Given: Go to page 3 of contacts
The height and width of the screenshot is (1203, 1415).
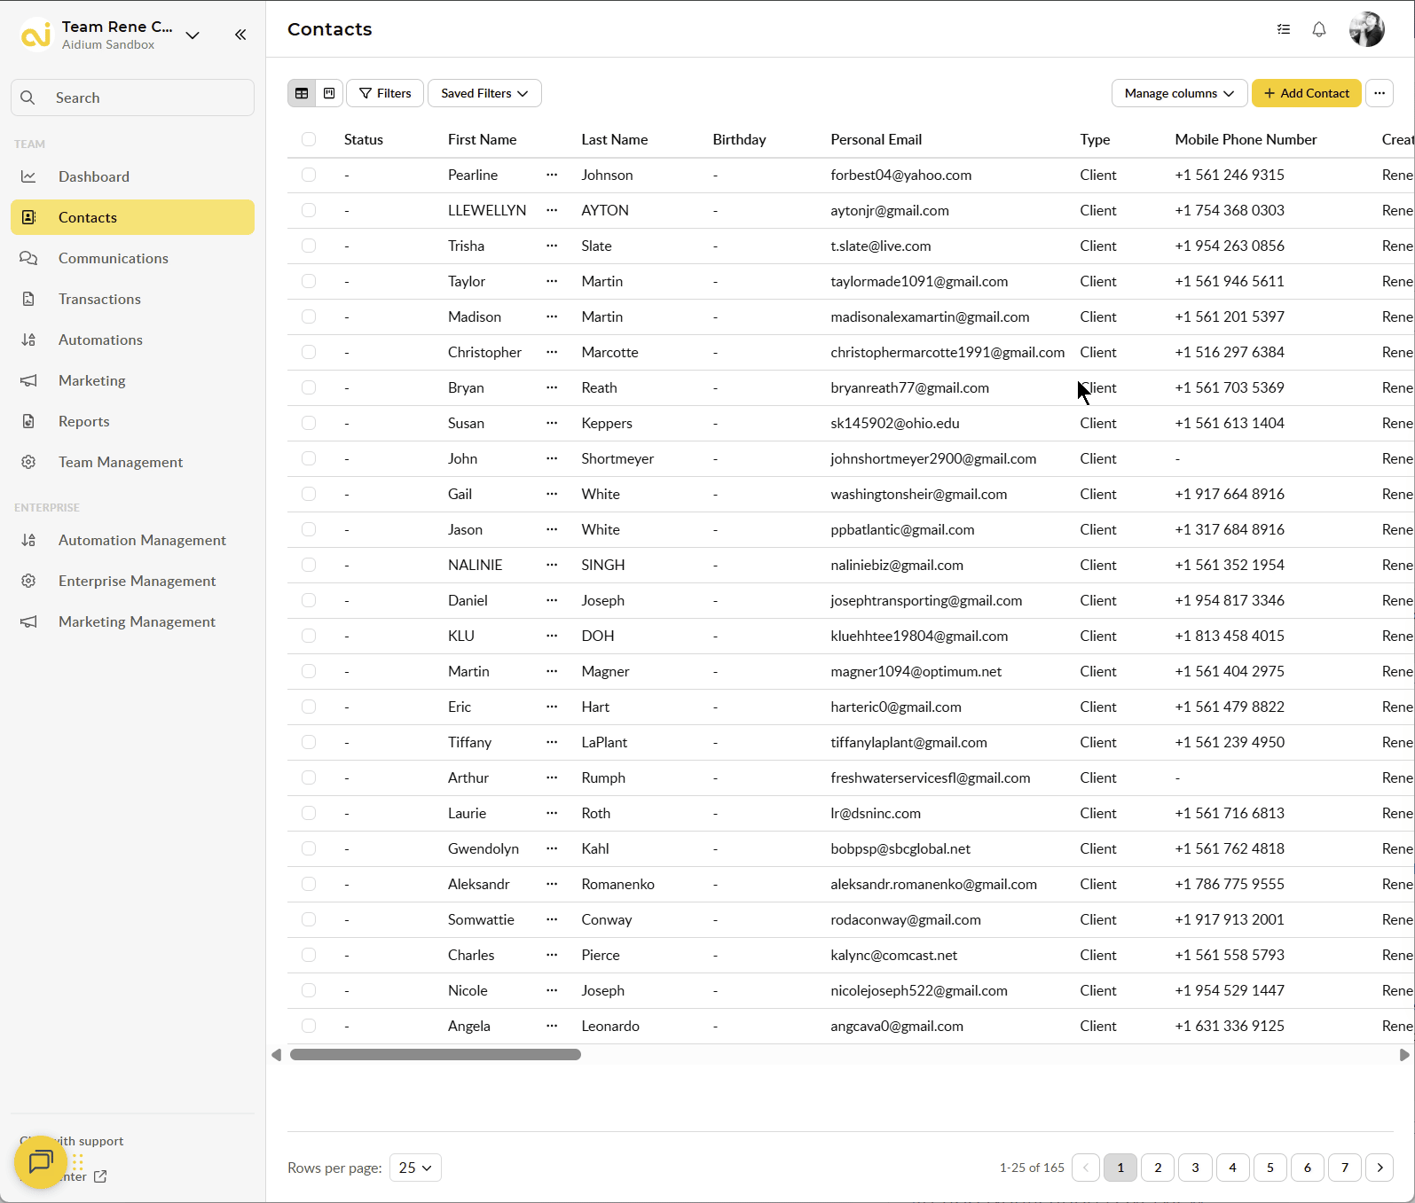Looking at the screenshot, I should coord(1195,1168).
